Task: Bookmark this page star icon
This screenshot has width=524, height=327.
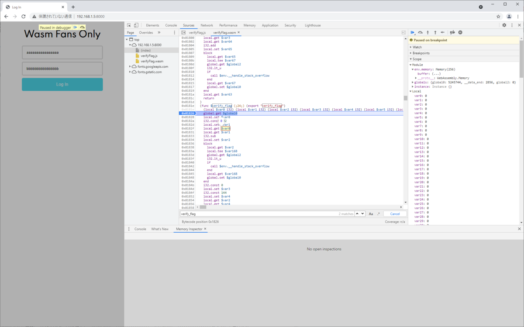Action: (498, 17)
